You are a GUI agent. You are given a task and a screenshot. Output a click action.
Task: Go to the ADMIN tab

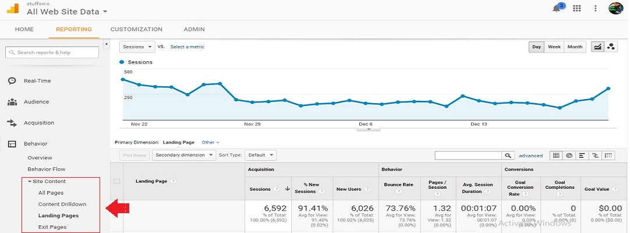pyautogui.click(x=194, y=29)
